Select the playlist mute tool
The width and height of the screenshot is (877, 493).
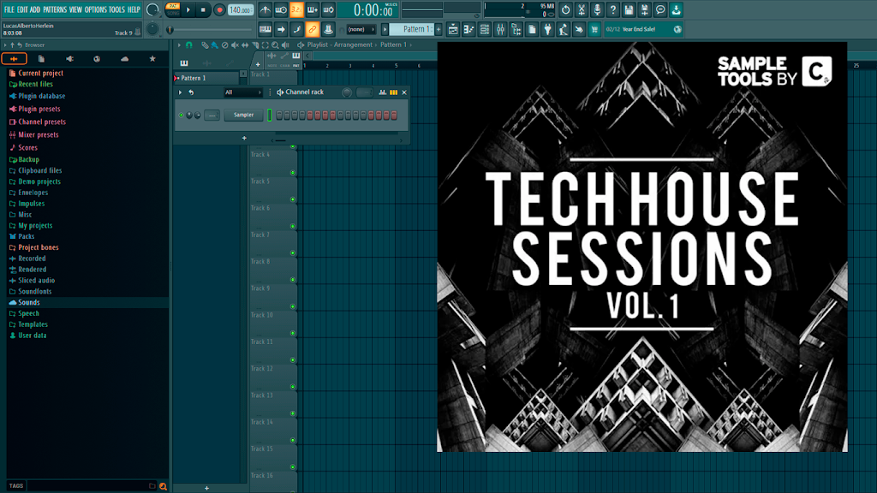235,45
